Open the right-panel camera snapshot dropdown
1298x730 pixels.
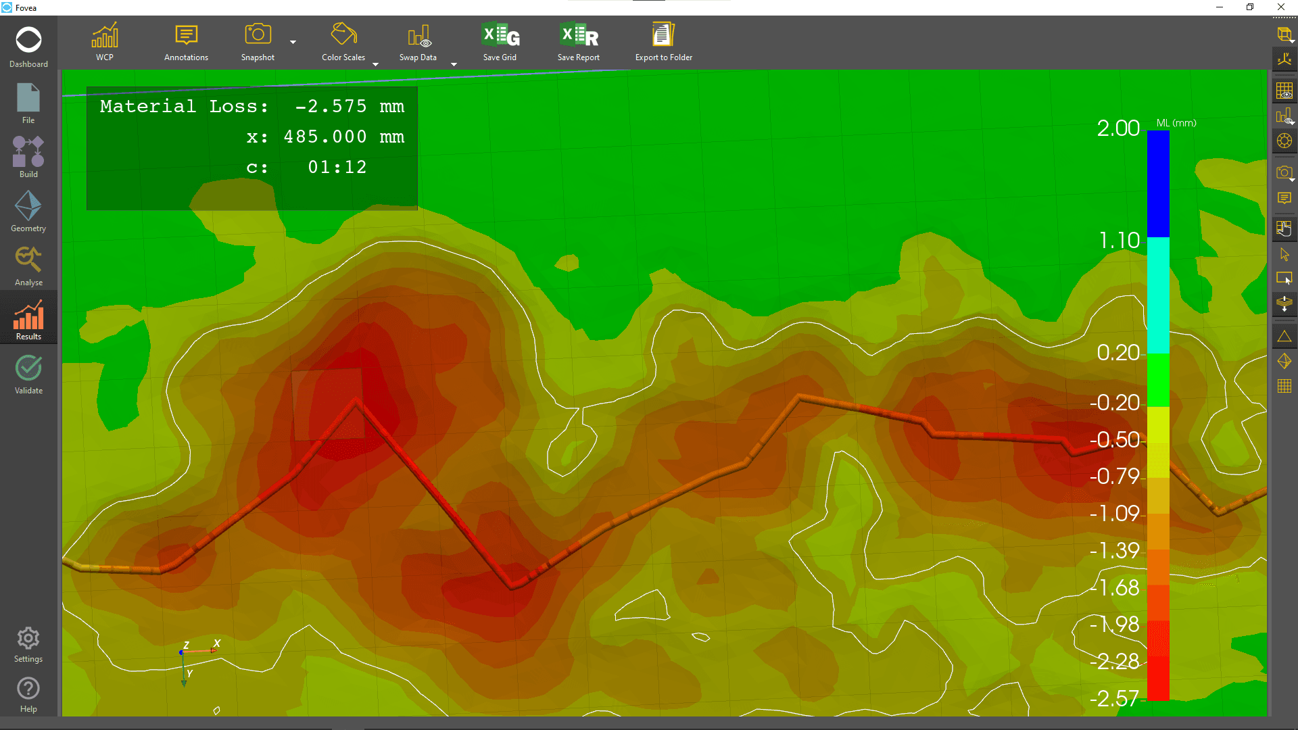point(1284,172)
